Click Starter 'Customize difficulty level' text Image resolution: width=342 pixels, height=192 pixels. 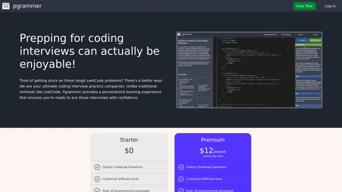tap(121, 179)
